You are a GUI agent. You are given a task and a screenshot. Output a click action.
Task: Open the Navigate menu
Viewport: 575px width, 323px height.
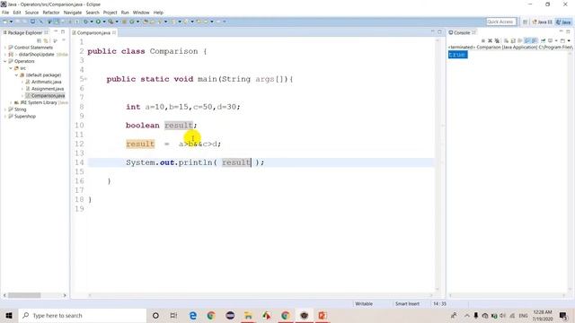point(73,13)
